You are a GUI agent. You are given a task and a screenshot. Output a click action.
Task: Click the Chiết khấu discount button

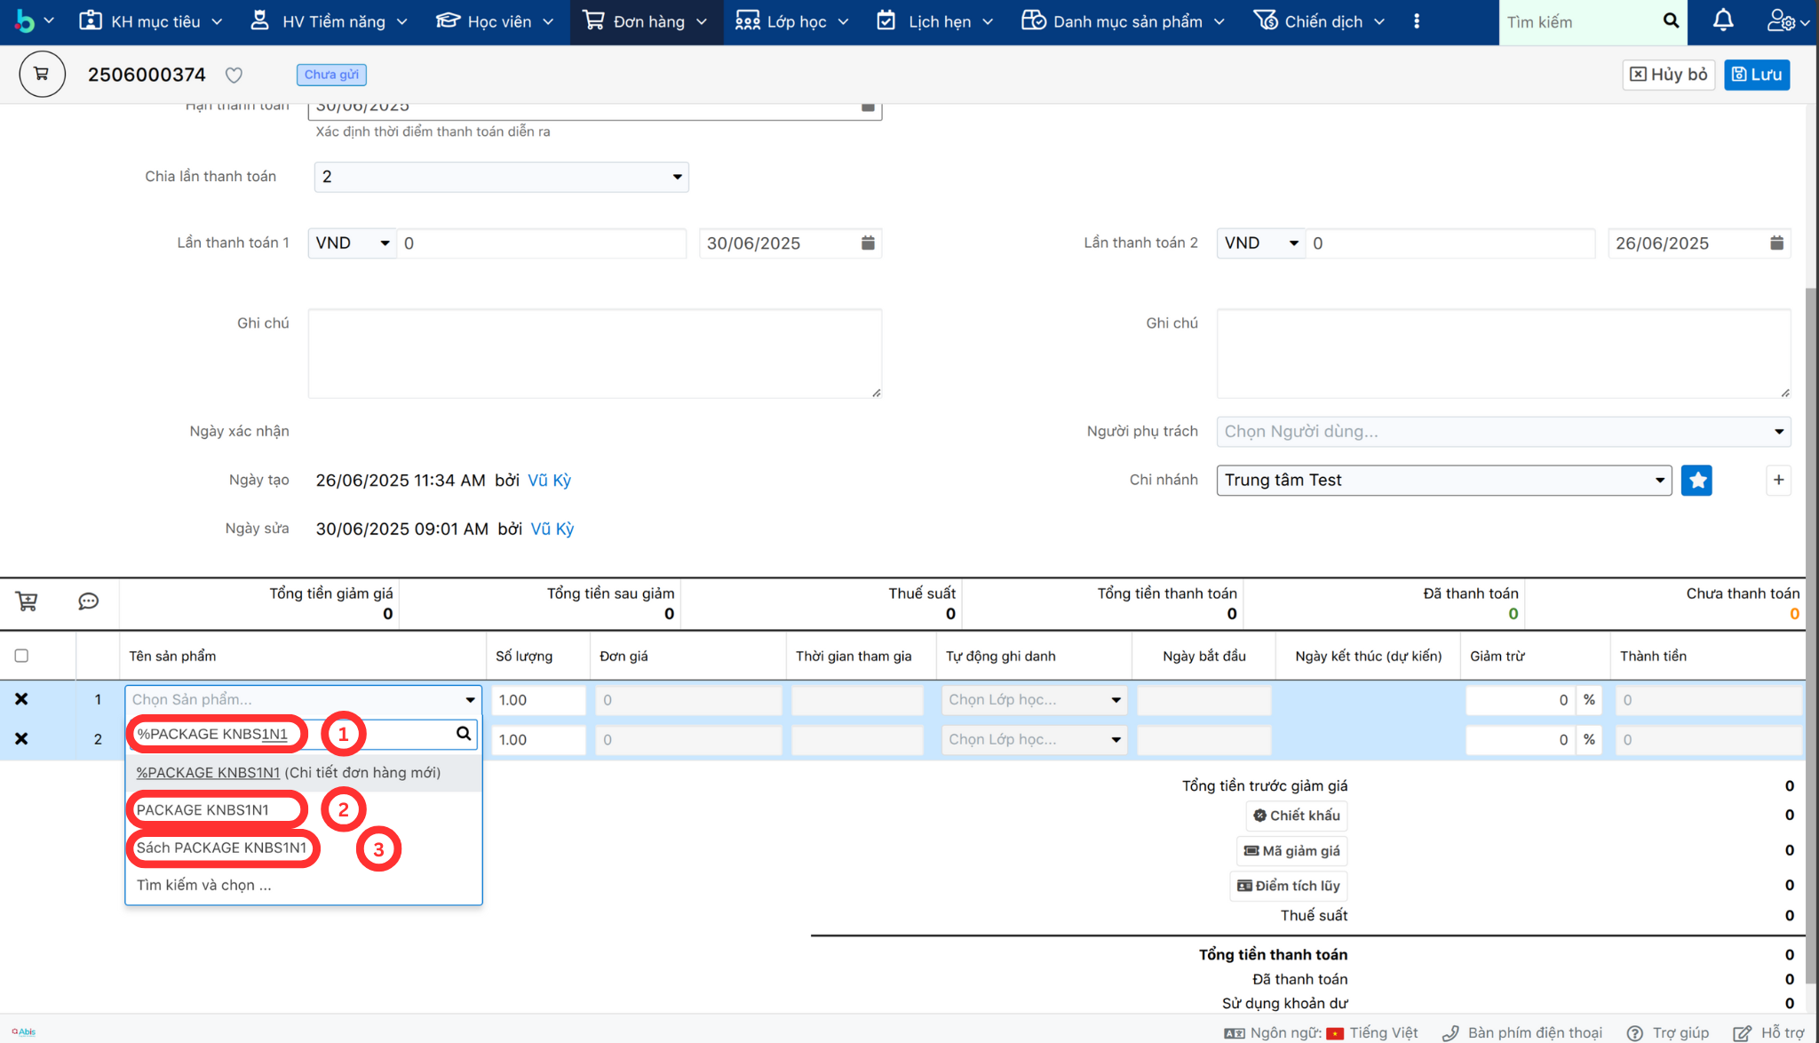coord(1296,816)
